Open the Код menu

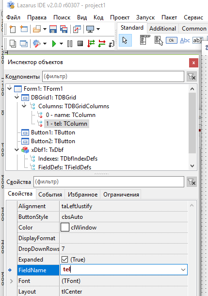98,17
